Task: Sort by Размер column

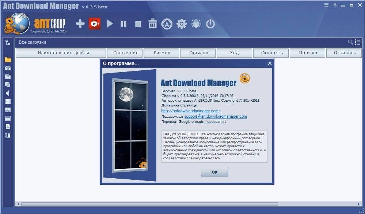Action: [161, 53]
